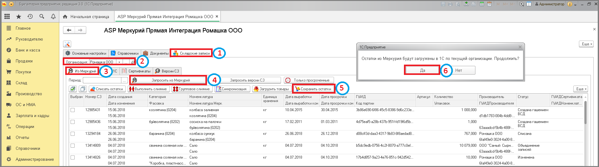The height and width of the screenshot is (167, 599).
Task: Open 'Производство' sidebar section
Action: click(29, 94)
